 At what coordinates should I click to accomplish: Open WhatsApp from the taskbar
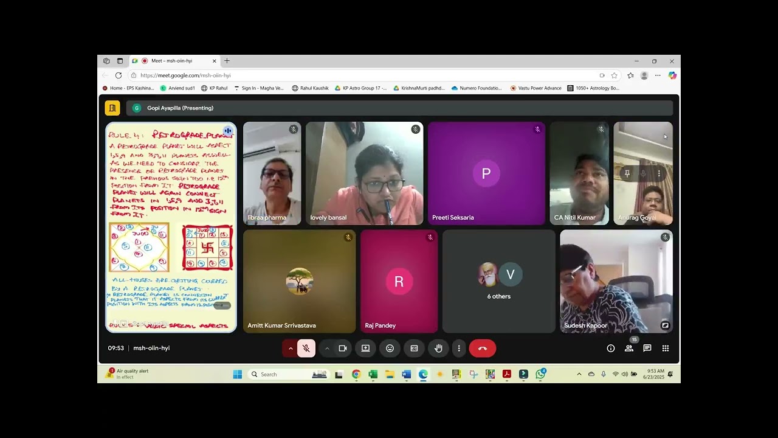click(540, 374)
